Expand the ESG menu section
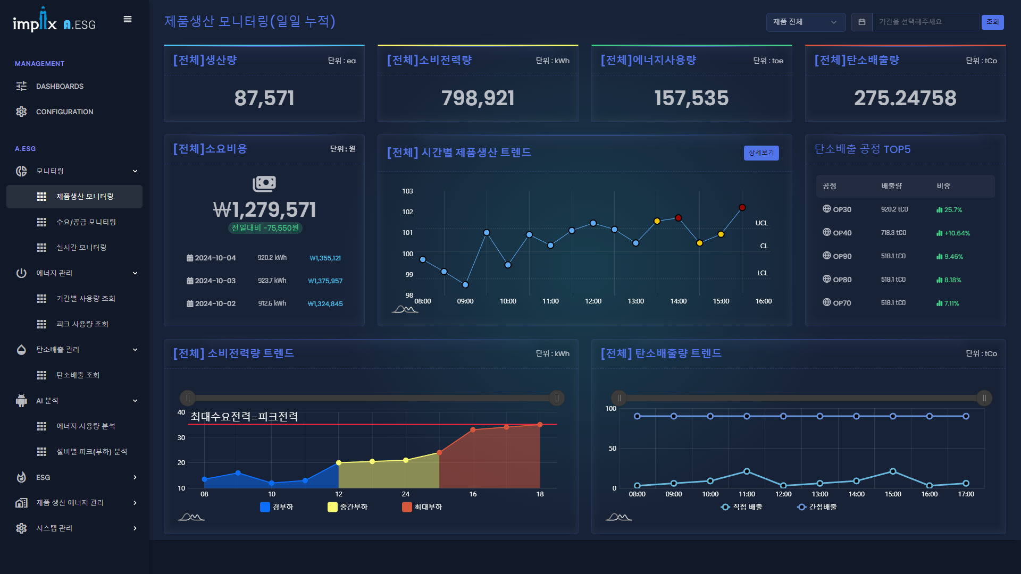Viewport: 1021px width, 574px height. click(x=135, y=477)
